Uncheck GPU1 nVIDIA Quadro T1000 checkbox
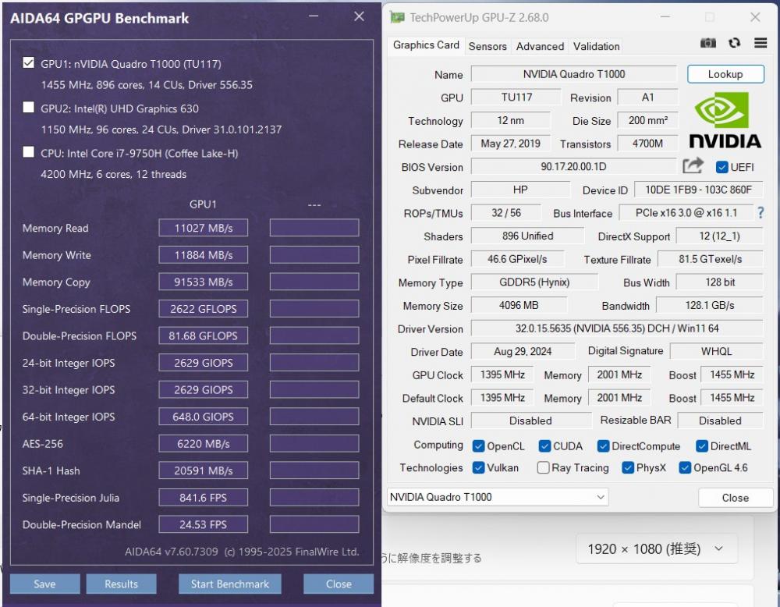 pos(29,63)
